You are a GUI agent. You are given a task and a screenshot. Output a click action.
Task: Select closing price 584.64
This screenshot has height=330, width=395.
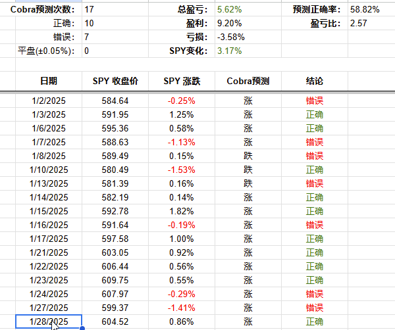click(115, 101)
